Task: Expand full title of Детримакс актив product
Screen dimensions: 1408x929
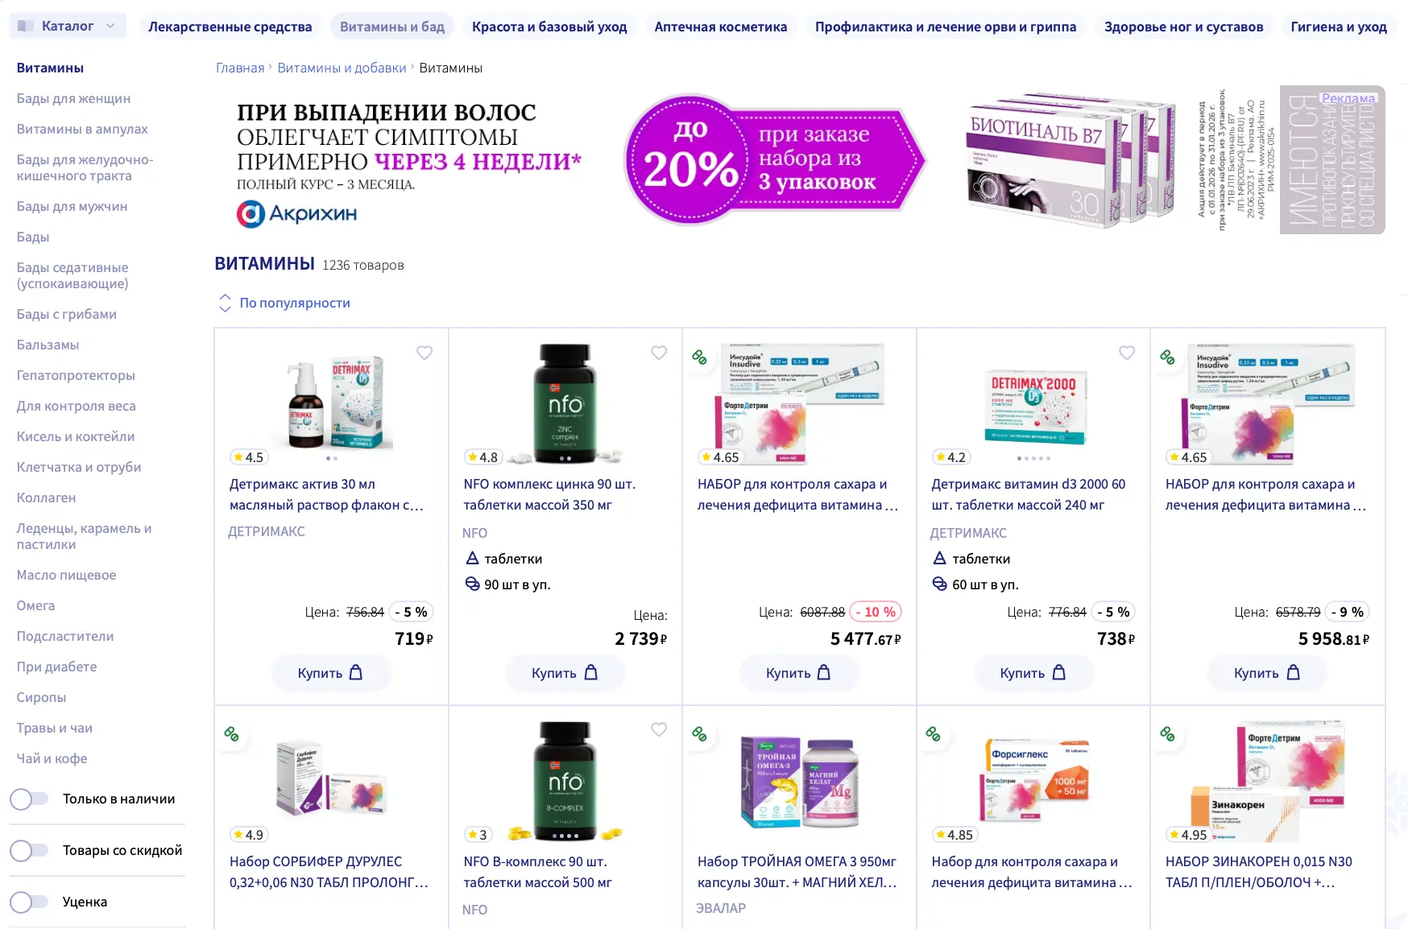Action: (327, 494)
